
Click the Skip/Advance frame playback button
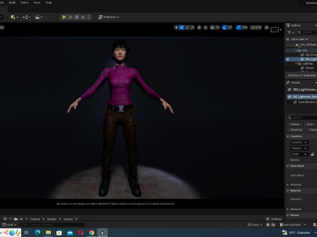click(x=71, y=17)
